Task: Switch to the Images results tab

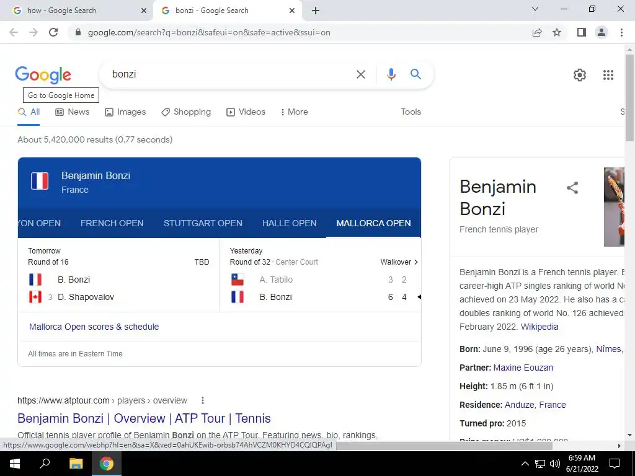Action: point(125,112)
